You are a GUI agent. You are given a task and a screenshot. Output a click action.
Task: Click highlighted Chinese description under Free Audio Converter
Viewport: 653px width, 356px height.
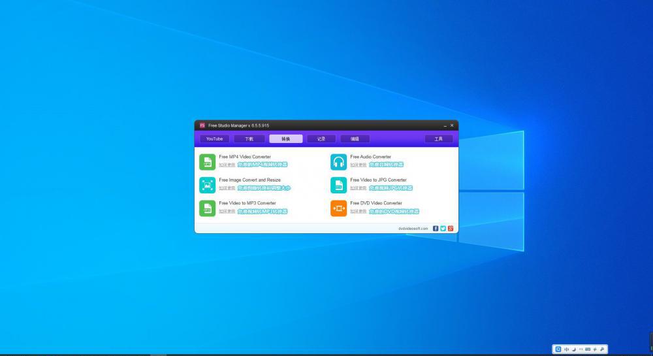pos(387,165)
